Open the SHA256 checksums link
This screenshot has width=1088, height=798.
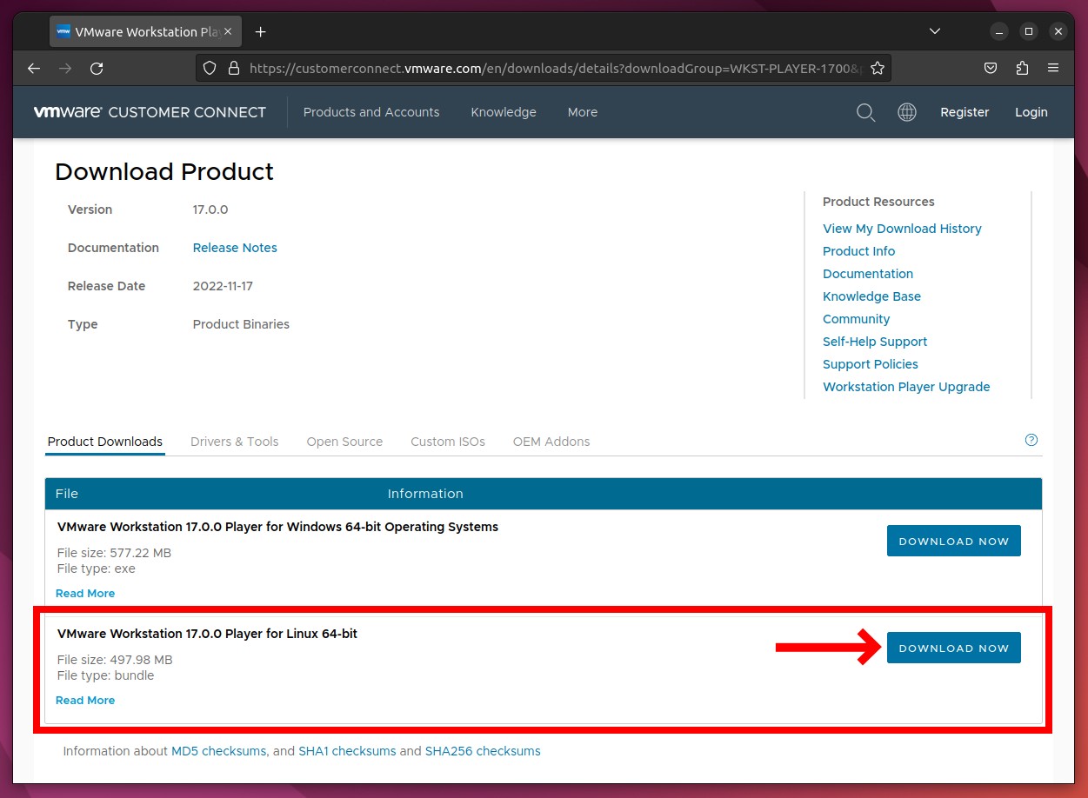coord(483,751)
